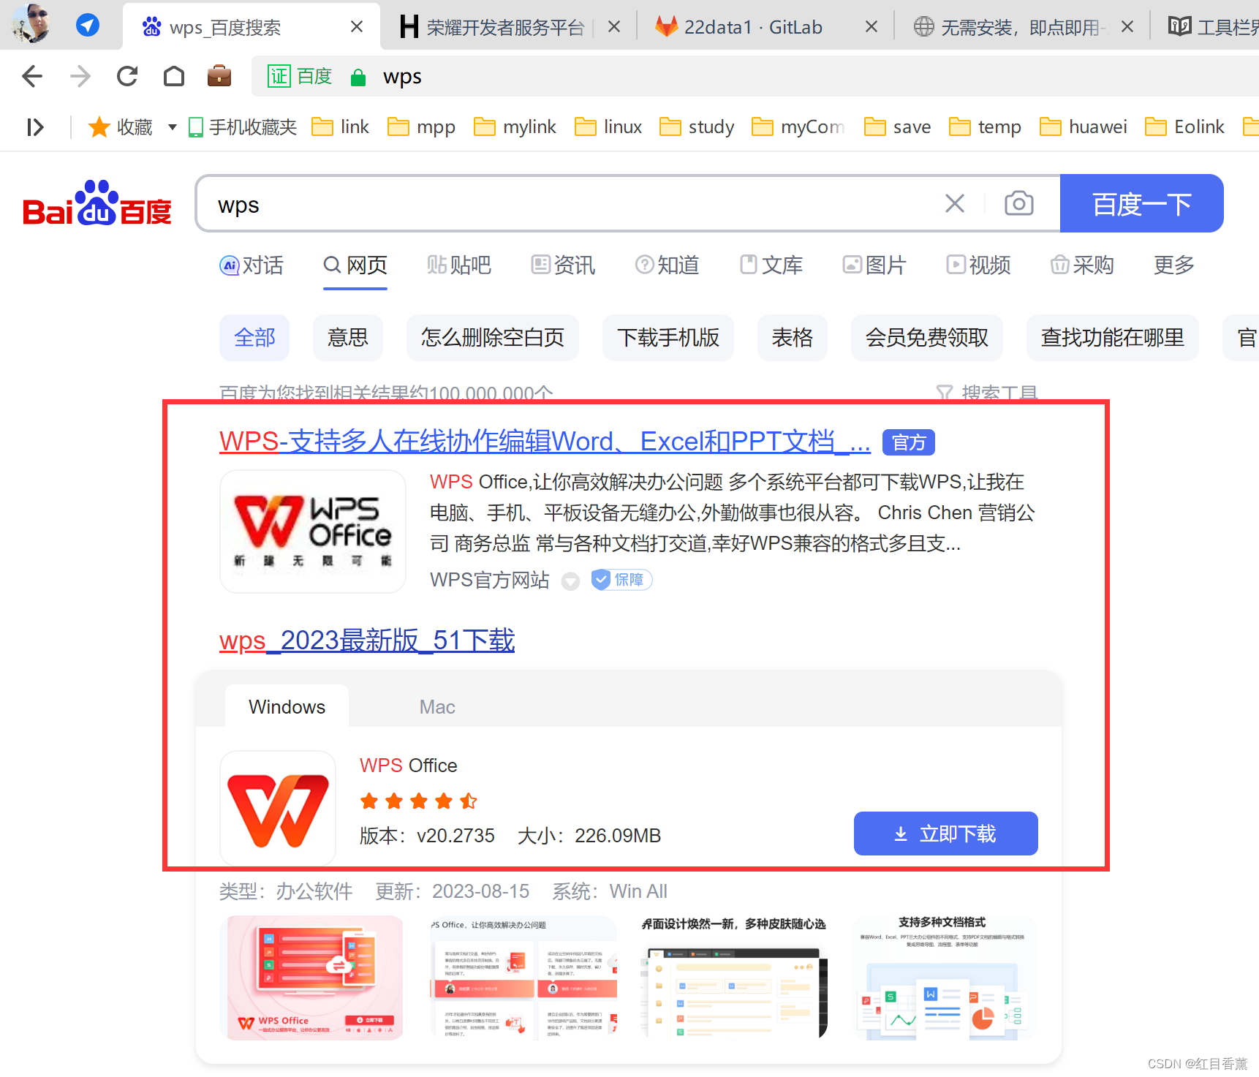Select the 查找功能在哪里 filter chip
Viewport: 1259px width, 1077px height.
tap(1113, 338)
